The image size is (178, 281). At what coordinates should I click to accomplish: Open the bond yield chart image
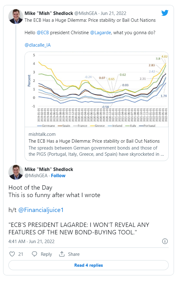[x=97, y=90]
